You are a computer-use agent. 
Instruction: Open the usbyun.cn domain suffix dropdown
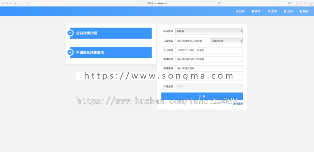(227, 41)
